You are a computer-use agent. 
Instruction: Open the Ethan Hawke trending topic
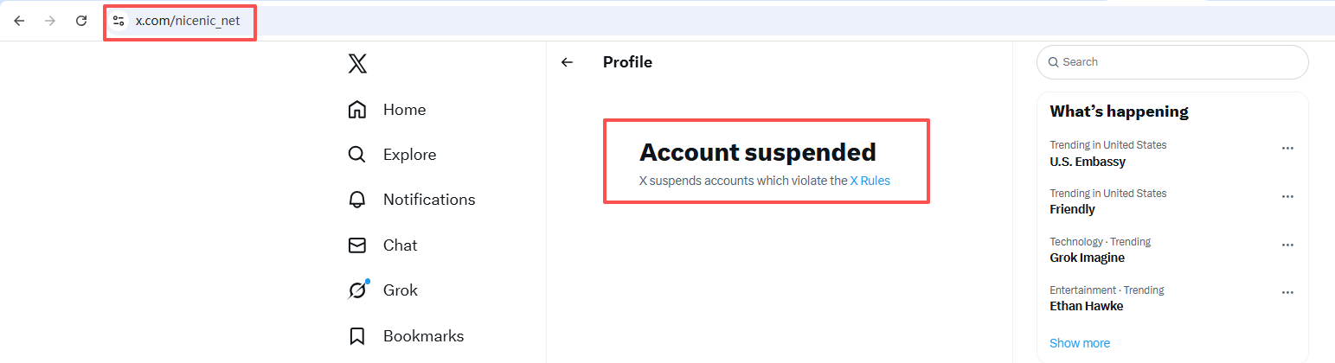1087,306
